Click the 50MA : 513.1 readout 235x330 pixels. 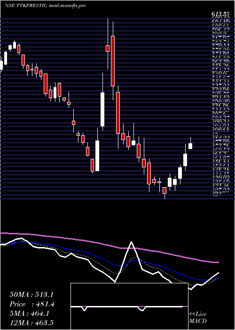(31, 295)
